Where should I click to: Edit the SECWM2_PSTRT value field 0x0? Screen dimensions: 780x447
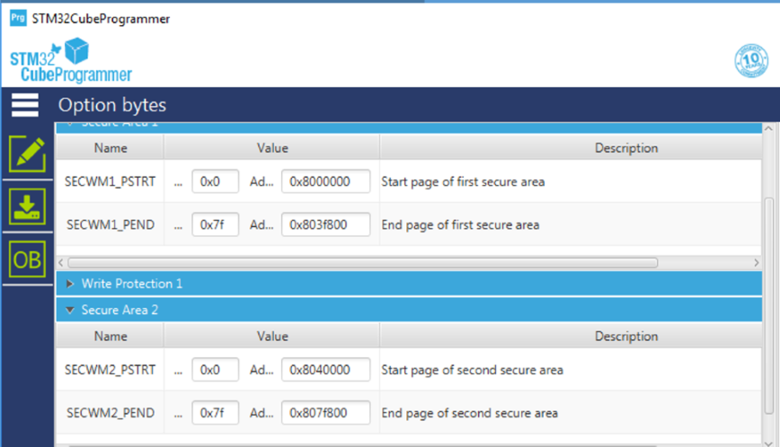tap(216, 370)
